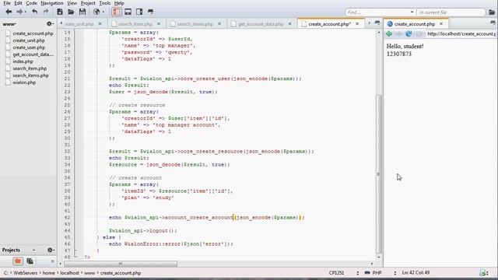Select create_user.php in the file list
This screenshot has width=498, height=280.
(x=29, y=47)
